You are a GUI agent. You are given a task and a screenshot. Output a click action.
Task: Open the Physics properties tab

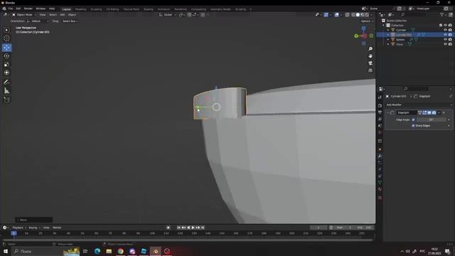(380, 169)
